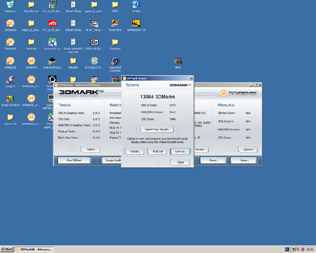Click the red security shield tray icon
This screenshot has height=253, width=316.
pyautogui.click(x=303, y=250)
